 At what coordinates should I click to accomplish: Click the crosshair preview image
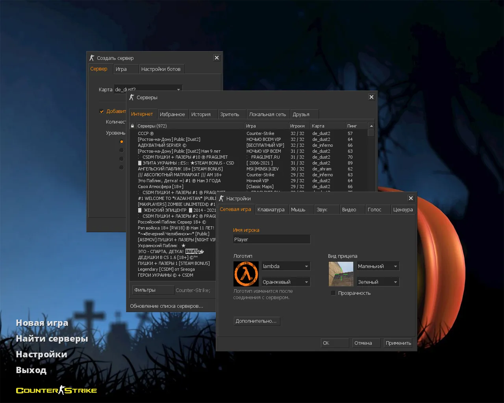[x=341, y=274]
